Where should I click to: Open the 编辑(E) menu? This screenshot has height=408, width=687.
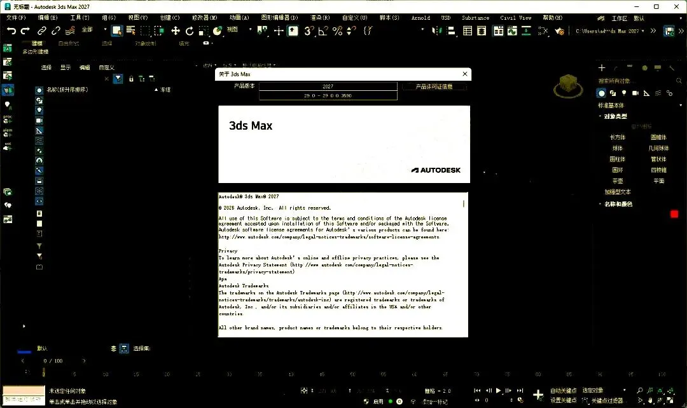click(47, 18)
